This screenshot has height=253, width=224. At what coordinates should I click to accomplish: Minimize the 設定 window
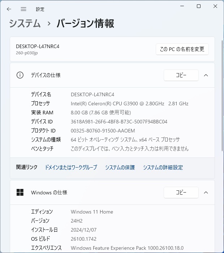click(x=182, y=6)
